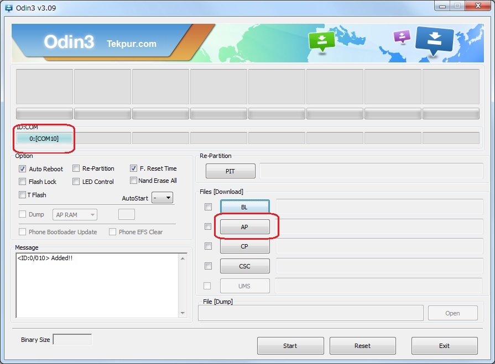
Task: Enable the Re-Partition checkbox
Action: (76, 168)
